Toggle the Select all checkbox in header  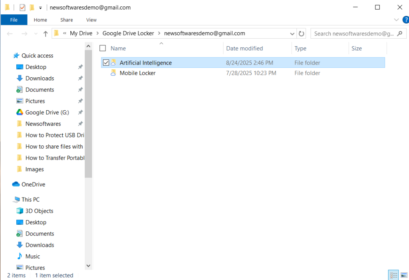103,48
